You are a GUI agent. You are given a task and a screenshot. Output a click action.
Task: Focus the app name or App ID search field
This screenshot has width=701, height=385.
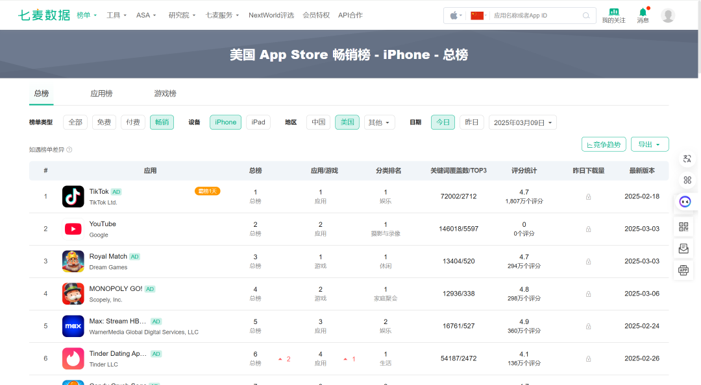[536, 16]
